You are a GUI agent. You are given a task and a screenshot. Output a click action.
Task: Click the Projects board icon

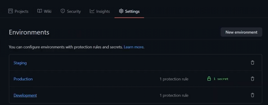click(10, 11)
